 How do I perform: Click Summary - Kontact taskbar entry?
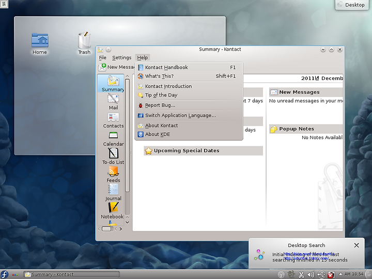(71, 274)
